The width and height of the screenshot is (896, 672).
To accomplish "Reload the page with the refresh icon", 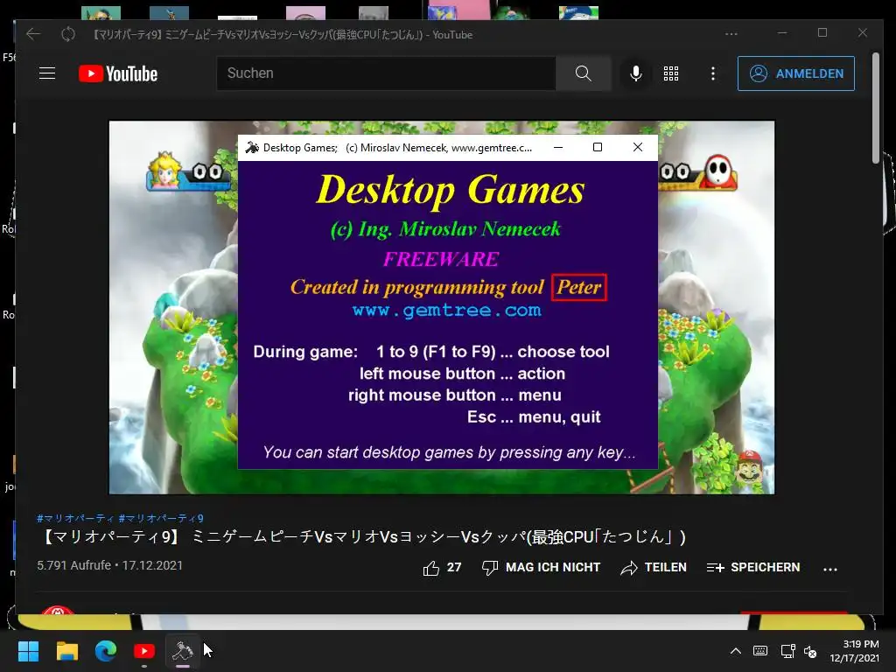I will tap(68, 34).
